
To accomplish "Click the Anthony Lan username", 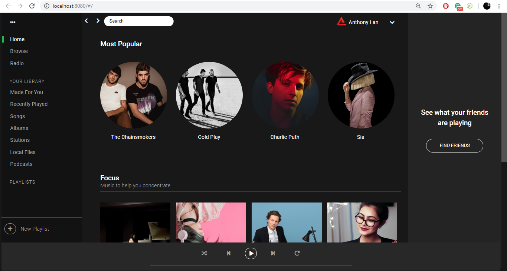I will pos(363,22).
